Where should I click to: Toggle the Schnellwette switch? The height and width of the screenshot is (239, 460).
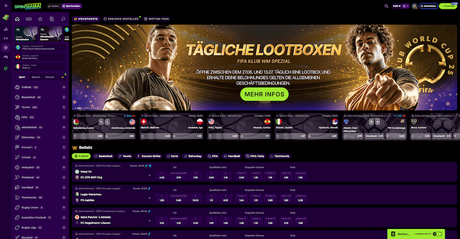[437, 234]
